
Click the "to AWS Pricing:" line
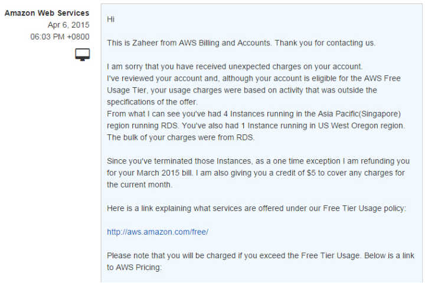(134, 267)
